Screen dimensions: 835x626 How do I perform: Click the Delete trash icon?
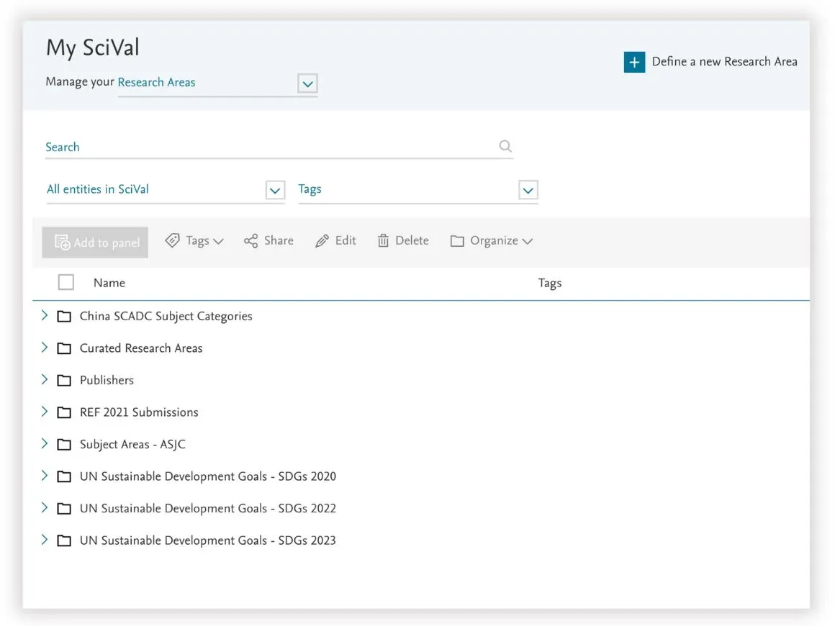coord(385,240)
